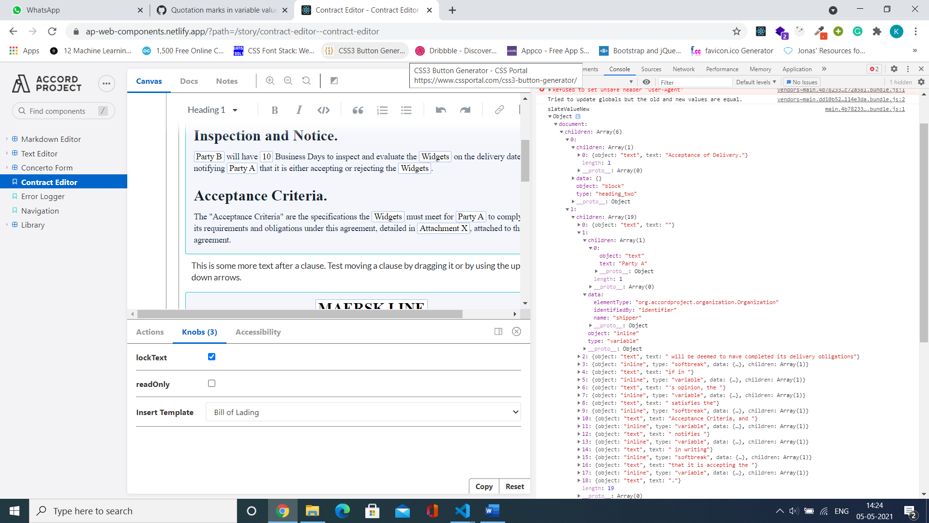Zoom in on the canvas
The image size is (929, 523).
[270, 80]
